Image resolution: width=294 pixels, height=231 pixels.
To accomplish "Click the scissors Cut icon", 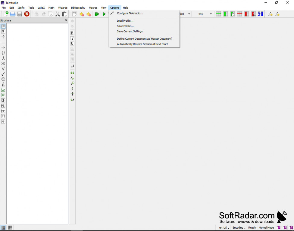I will 58,14.
